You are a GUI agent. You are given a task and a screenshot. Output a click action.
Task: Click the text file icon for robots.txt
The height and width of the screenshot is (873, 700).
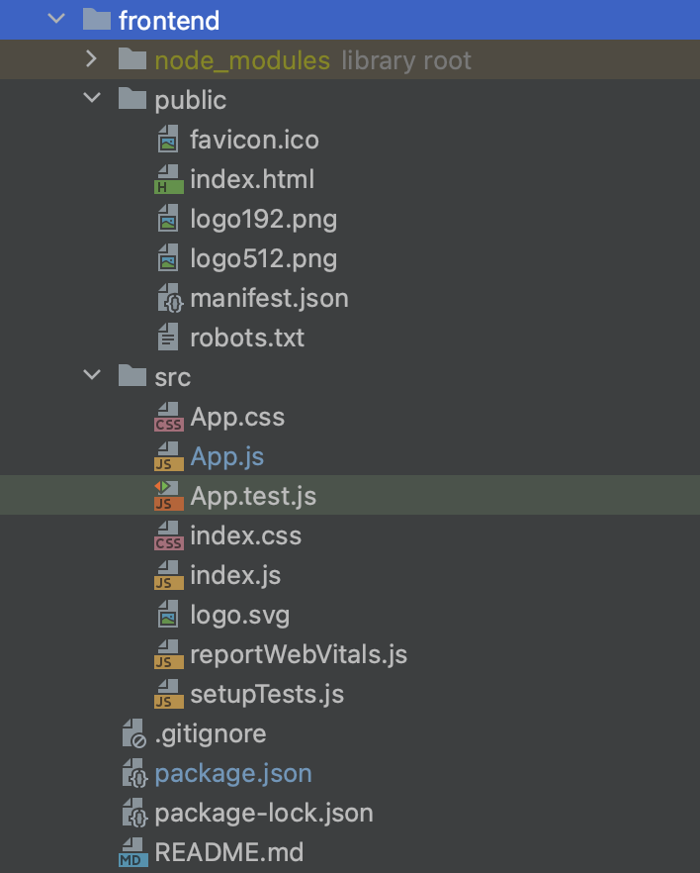tap(168, 338)
